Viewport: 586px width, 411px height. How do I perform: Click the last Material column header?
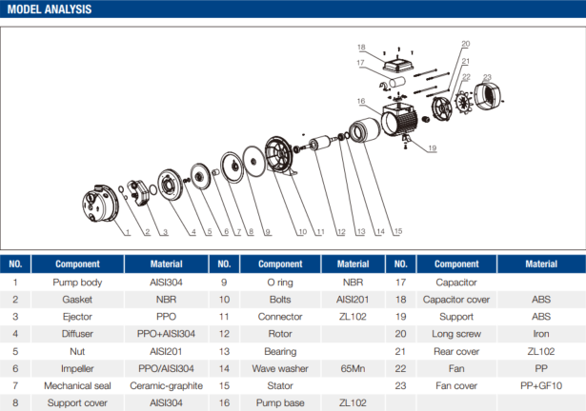click(541, 264)
